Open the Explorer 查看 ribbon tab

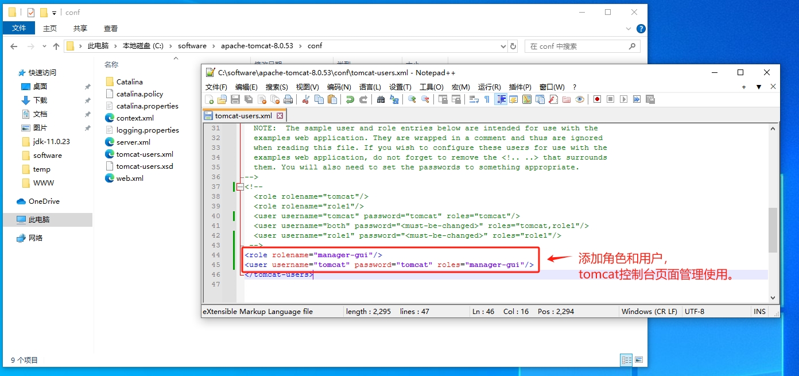tap(111, 28)
